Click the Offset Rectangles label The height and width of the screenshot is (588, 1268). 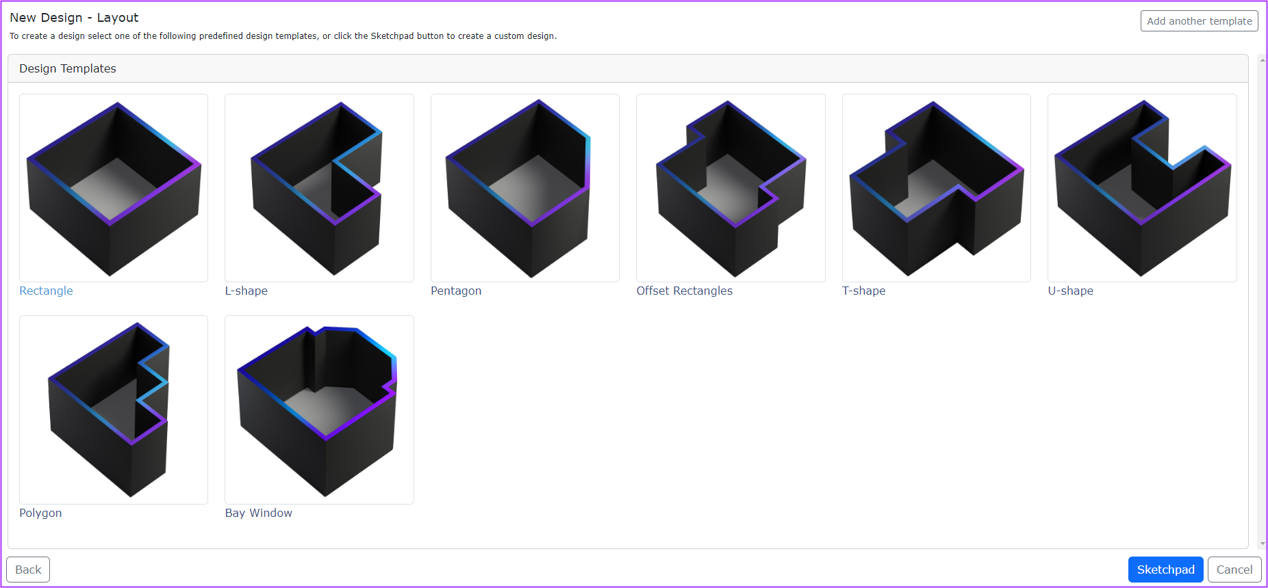[684, 291]
